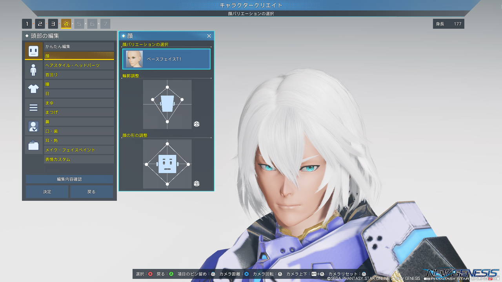Image resolution: width=502 pixels, height=282 pixels.
Task: Click the 編集内容確認 button
Action: pyautogui.click(x=69, y=179)
